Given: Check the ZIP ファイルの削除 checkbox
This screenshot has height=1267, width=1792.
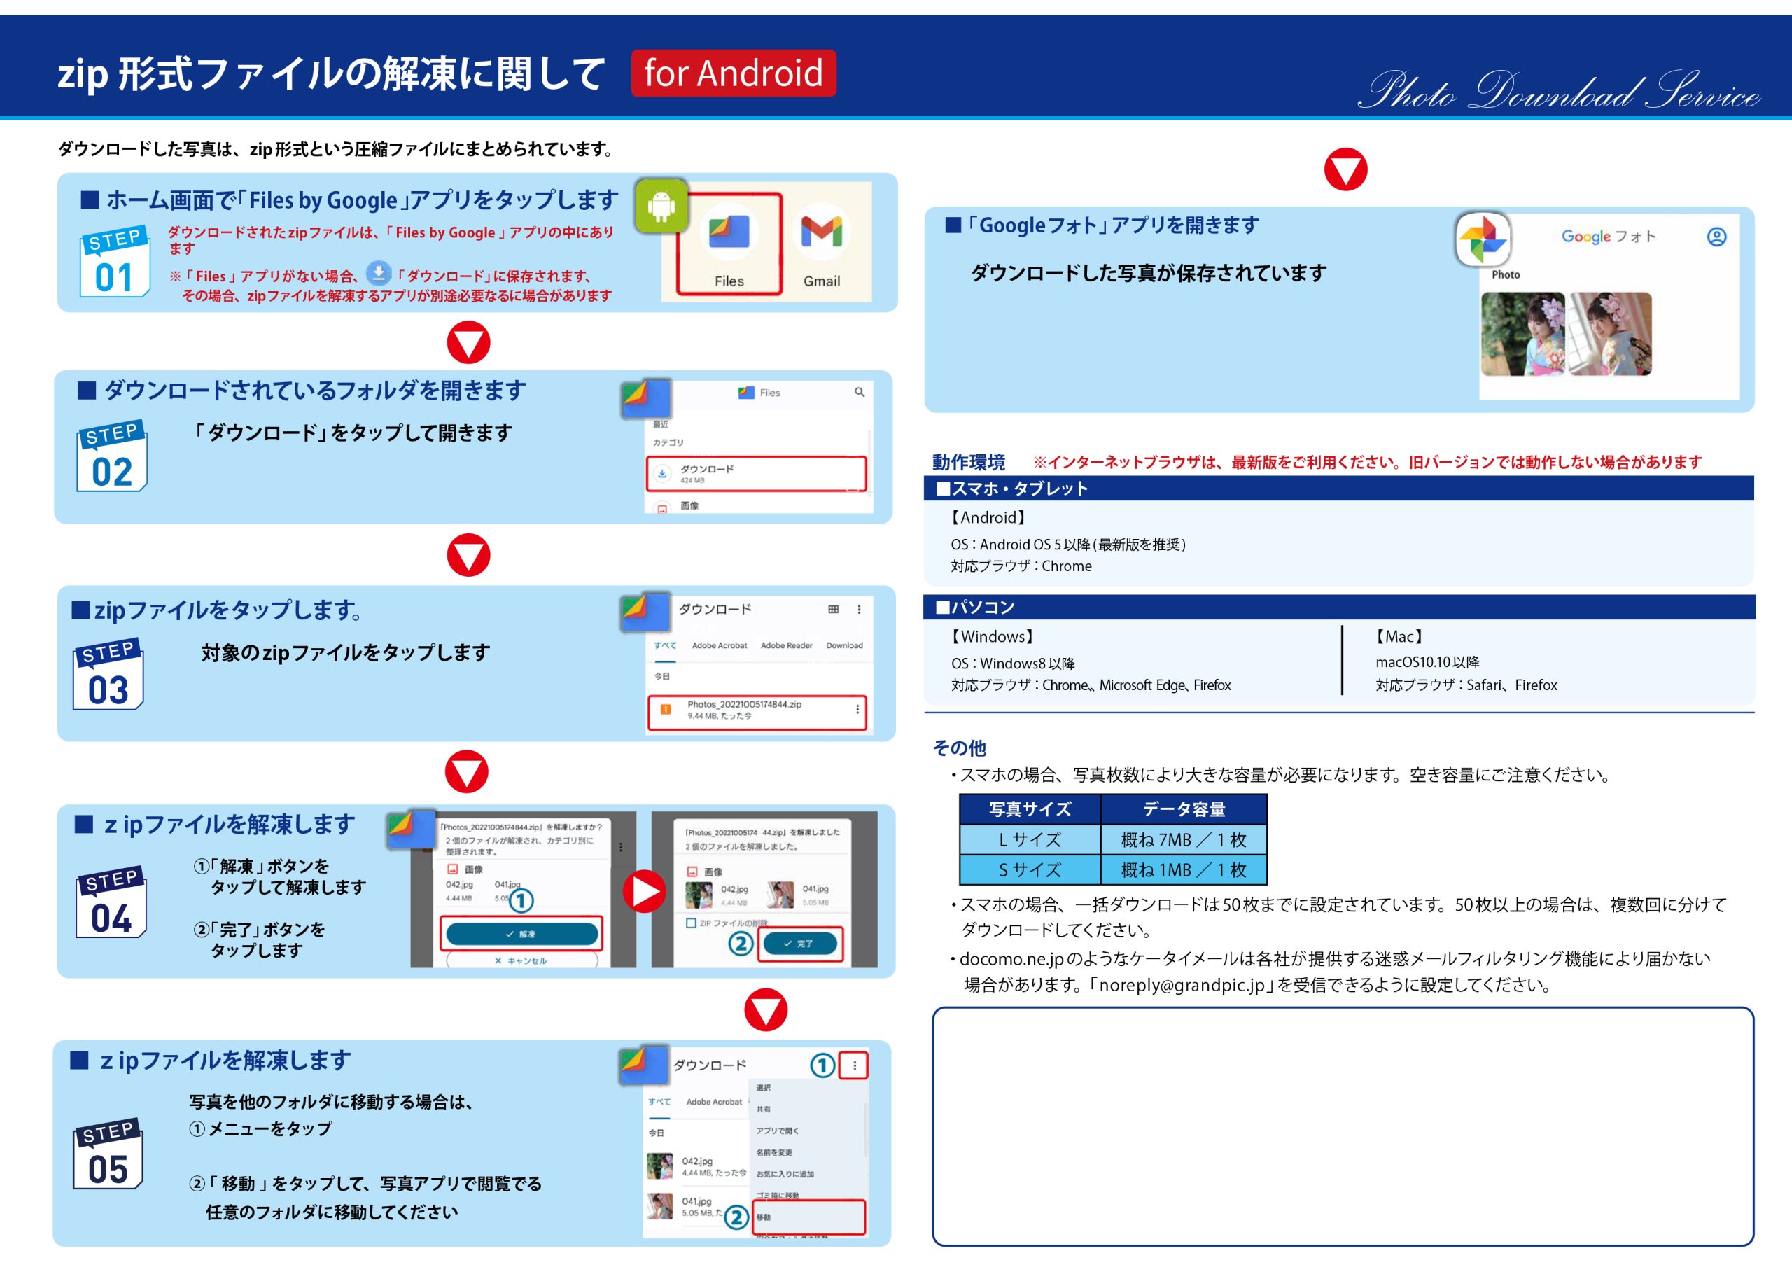Looking at the screenshot, I should coord(691,923).
